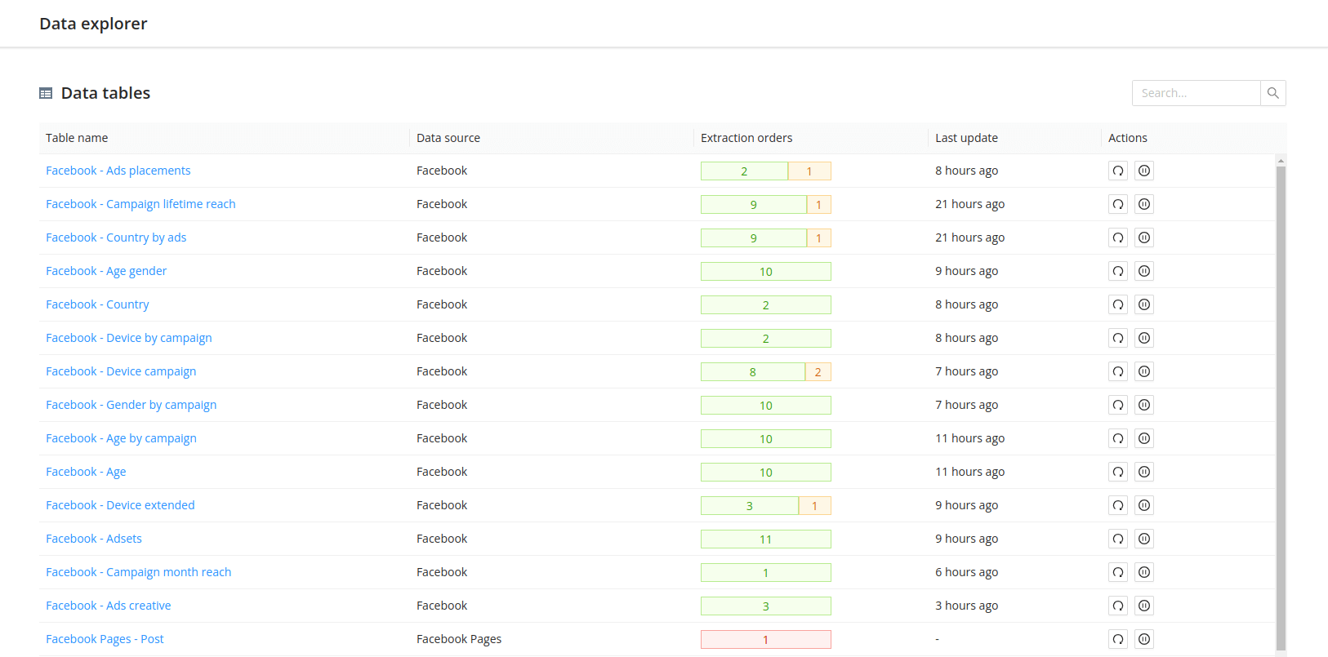Pause Facebook - Campaign month reach table

click(1144, 572)
